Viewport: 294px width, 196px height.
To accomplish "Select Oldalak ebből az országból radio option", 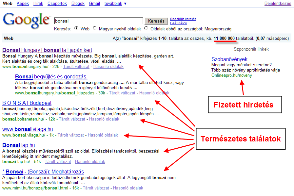I will [146, 28].
